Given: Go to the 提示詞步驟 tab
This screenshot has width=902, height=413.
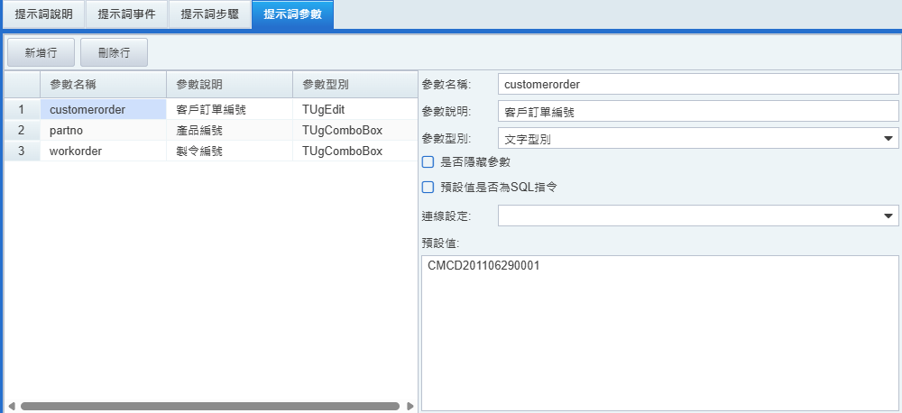Looking at the screenshot, I should pos(209,14).
